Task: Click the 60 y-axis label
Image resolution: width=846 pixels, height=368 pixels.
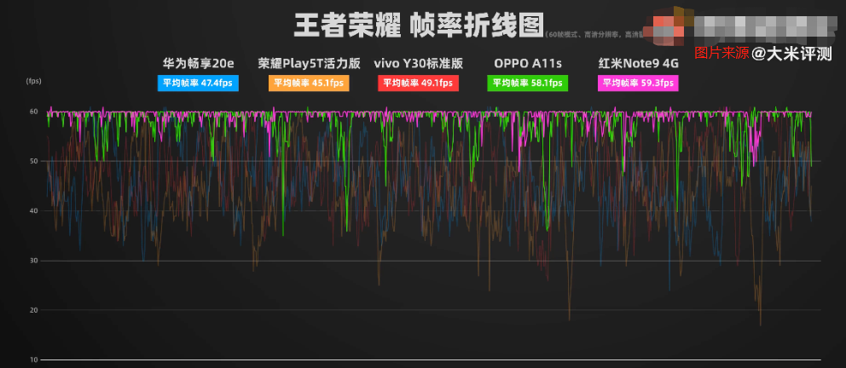Action: pos(33,112)
